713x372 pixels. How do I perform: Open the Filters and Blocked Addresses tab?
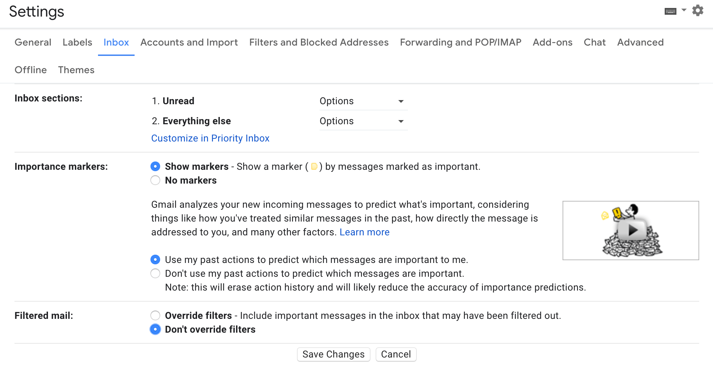tap(319, 42)
